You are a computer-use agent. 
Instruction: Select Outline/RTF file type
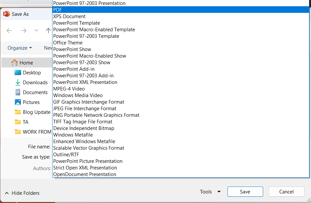[181, 154]
